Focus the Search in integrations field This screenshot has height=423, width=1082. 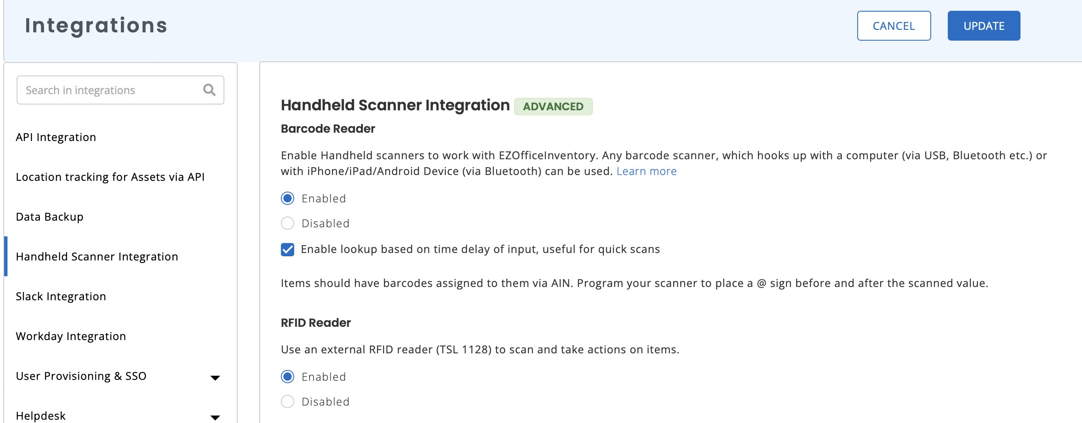click(x=120, y=90)
